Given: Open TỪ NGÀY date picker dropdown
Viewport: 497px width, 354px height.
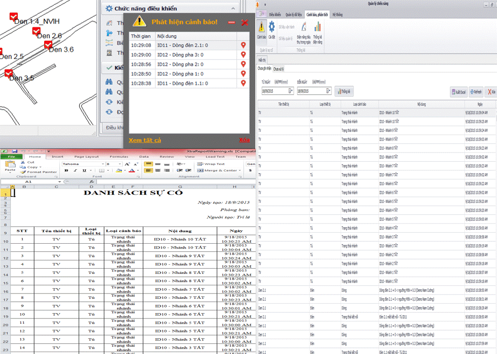Looking at the screenshot, I should (291, 91).
